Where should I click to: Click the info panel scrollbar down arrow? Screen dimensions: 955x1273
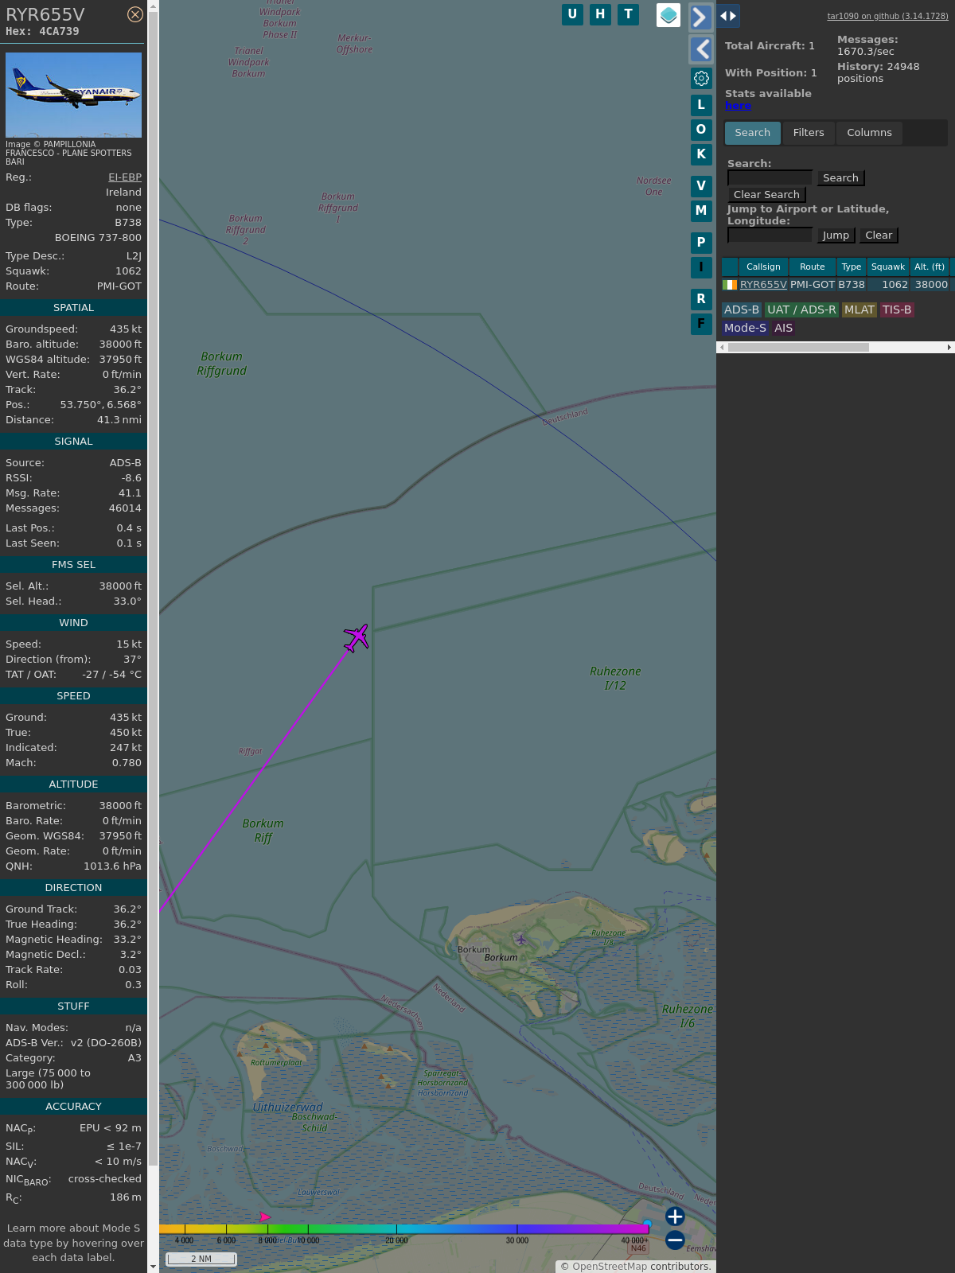(153, 1267)
